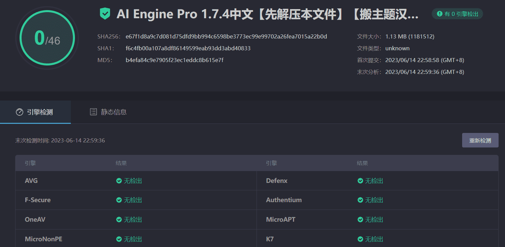Click the left 结果 column header
Viewport: 505px width, 247px height.
pos(121,163)
